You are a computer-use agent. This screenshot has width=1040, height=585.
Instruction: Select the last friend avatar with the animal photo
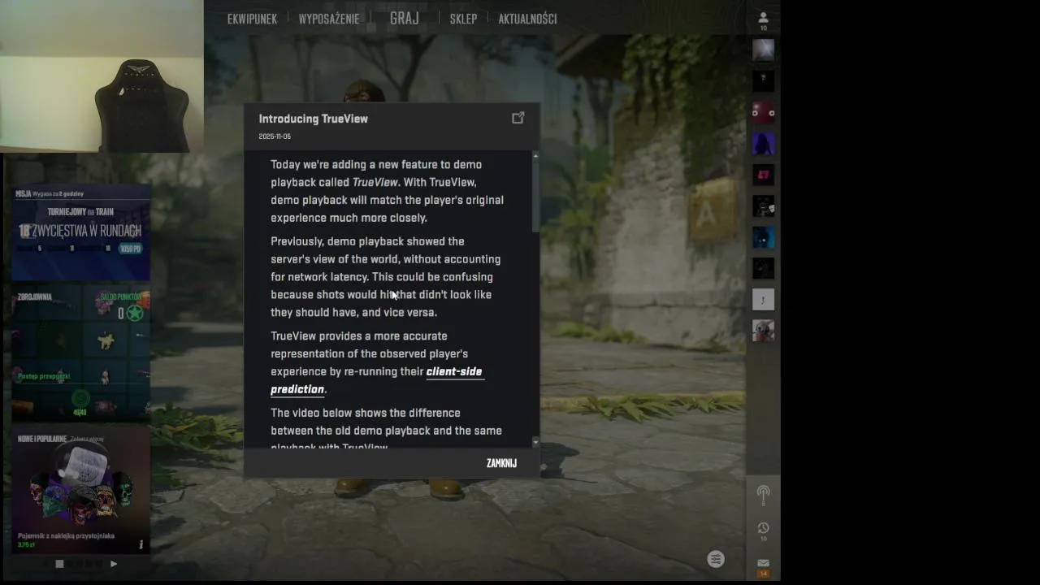[x=763, y=331]
